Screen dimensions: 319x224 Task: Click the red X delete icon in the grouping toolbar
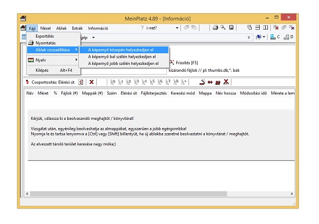click(92, 82)
